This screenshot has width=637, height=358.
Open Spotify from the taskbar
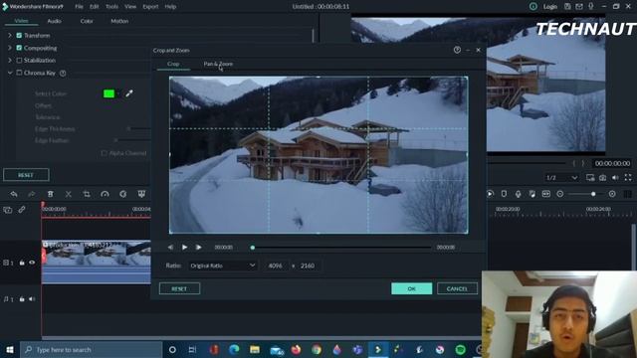pos(460,349)
